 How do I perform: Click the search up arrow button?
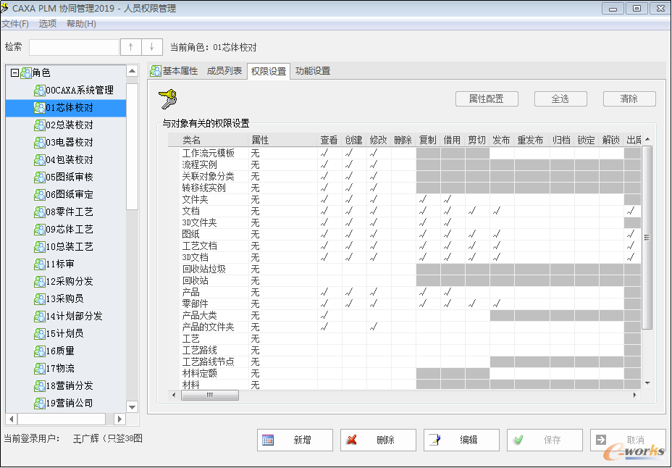(x=131, y=47)
